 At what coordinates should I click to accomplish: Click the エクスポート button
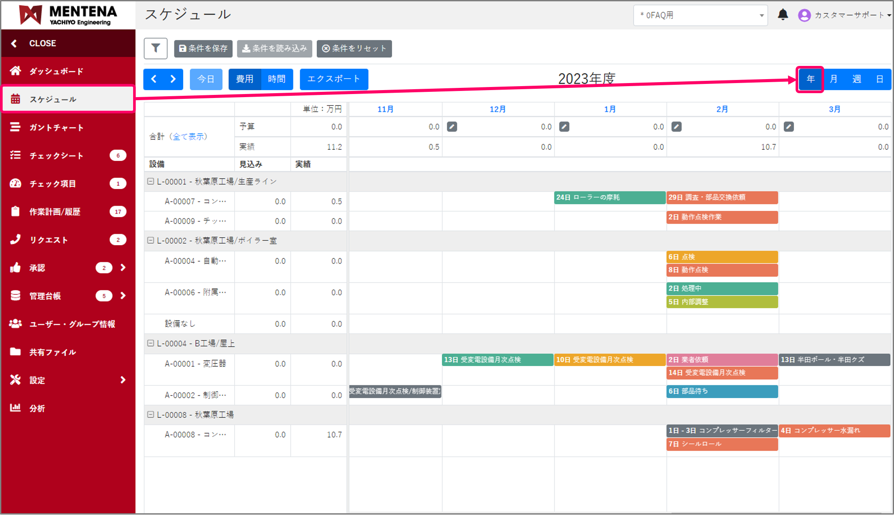click(334, 79)
